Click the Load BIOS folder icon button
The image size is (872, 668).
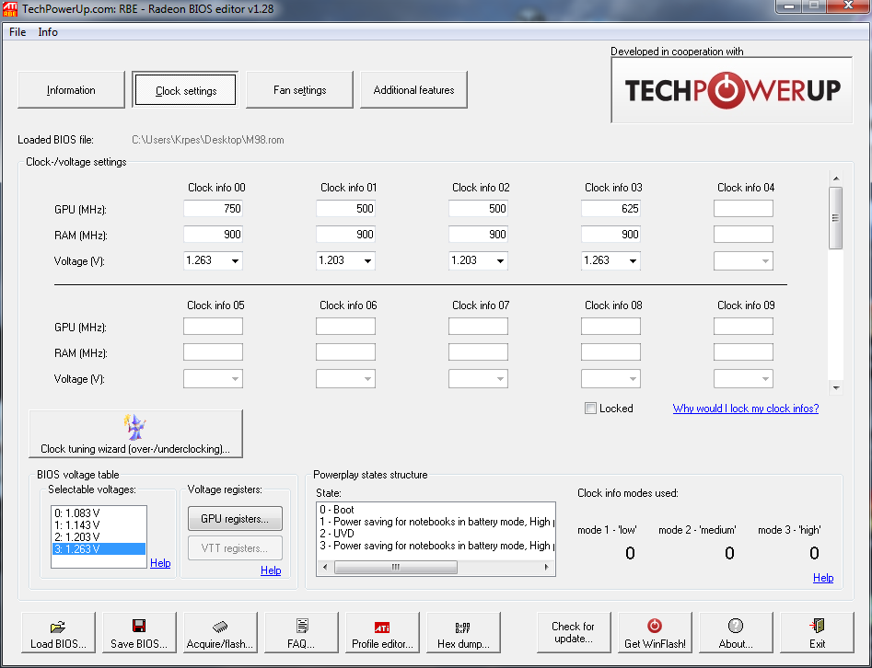coord(58,633)
